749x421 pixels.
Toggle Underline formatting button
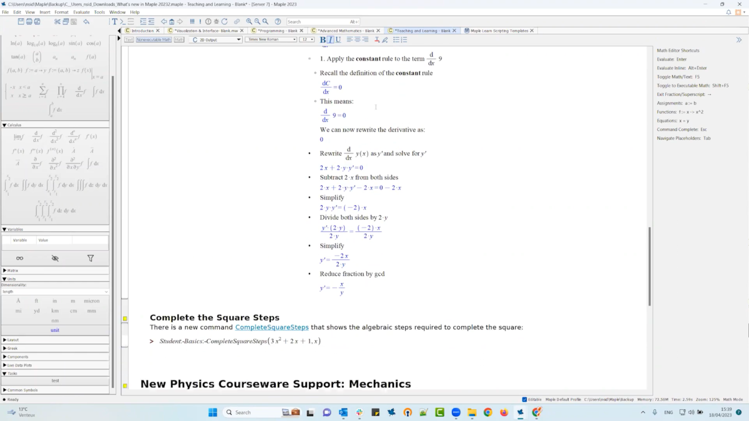(338, 39)
